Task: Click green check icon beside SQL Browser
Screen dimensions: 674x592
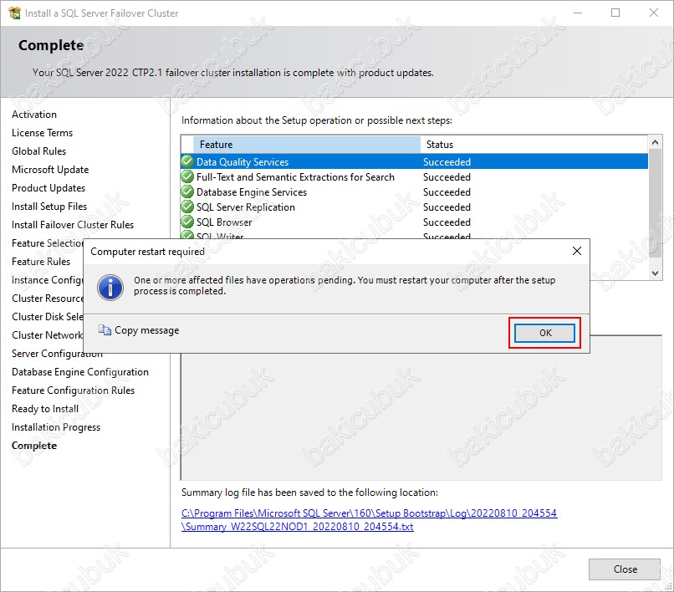Action: click(x=187, y=222)
